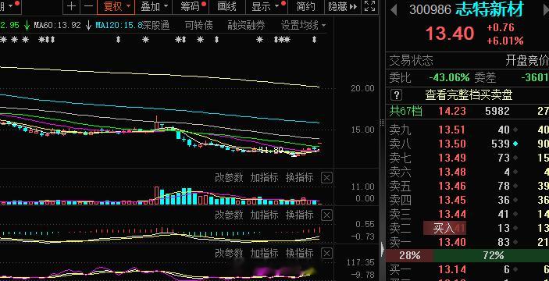Select 卖四 price 13.45
Image resolution: width=549 pixels, height=281 pixels.
[452, 200]
